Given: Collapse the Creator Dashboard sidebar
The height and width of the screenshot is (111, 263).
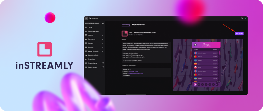Looking at the screenshot, I should (x=103, y=23).
